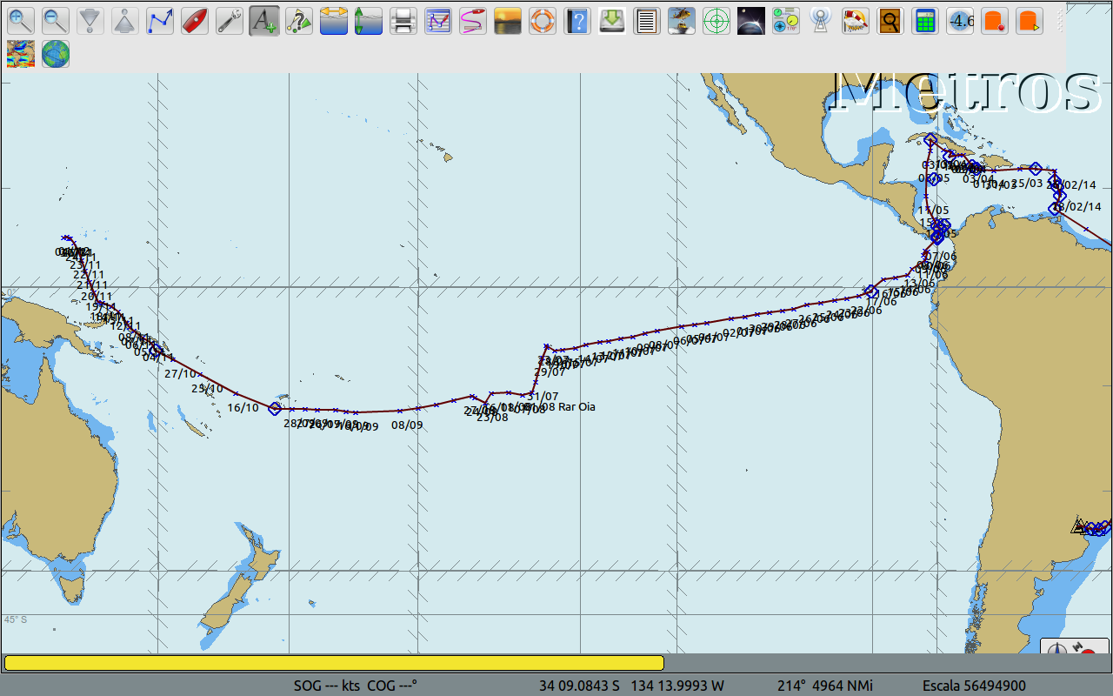
Task: Click the rescue helicopter plugin icon
Action: coord(682,20)
